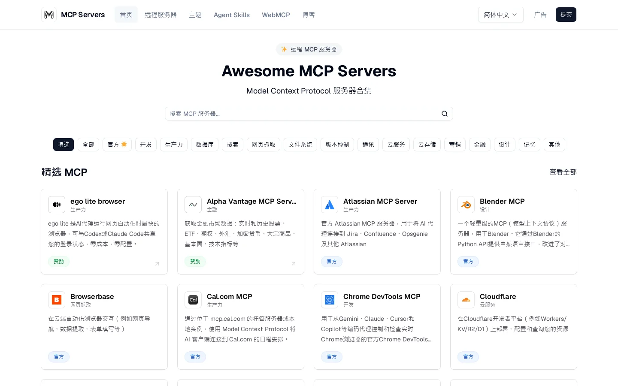Open the ego lite browser card title
The width and height of the screenshot is (618, 386).
98,201
